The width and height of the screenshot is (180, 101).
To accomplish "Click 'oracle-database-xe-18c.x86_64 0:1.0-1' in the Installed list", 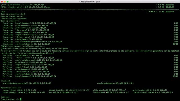I will [x=115, y=83].
